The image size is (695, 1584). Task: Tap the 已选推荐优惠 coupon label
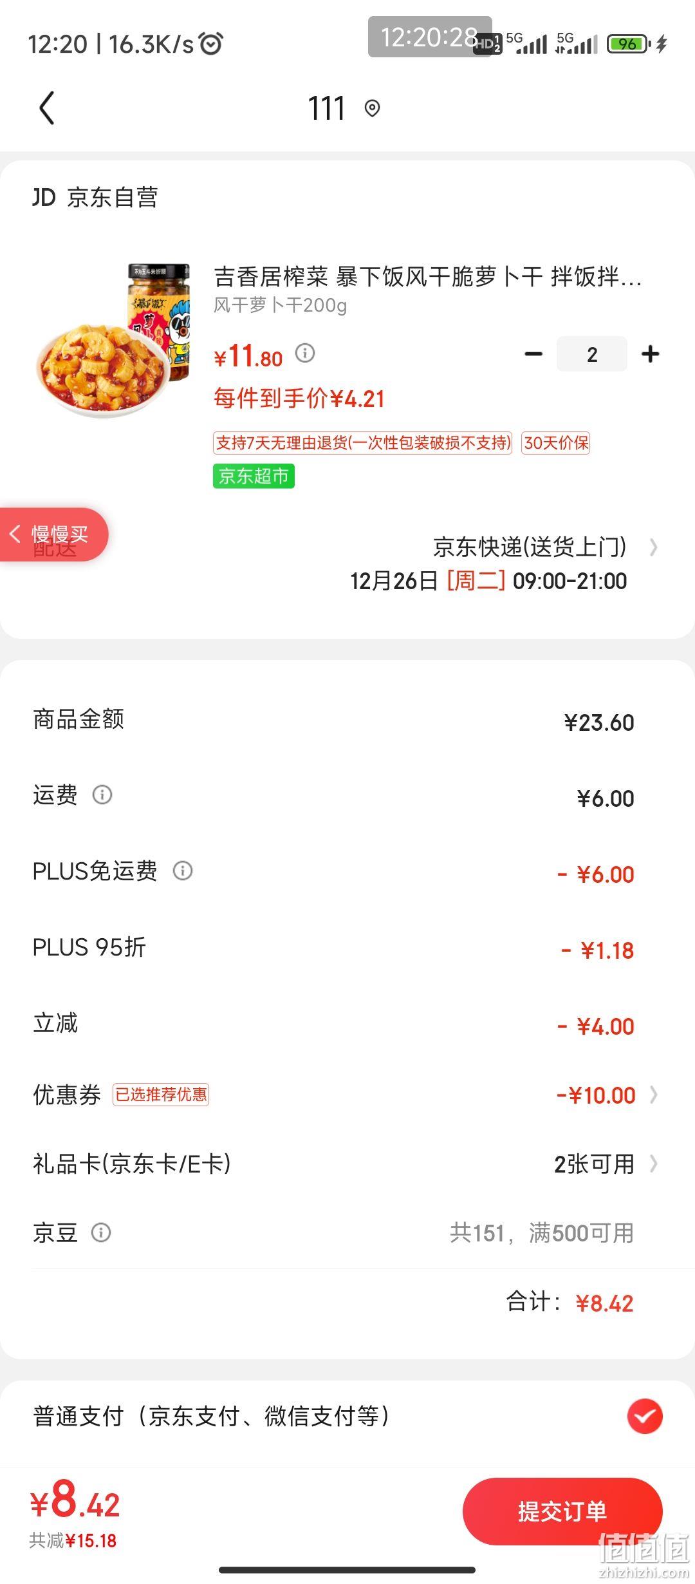pos(161,1095)
